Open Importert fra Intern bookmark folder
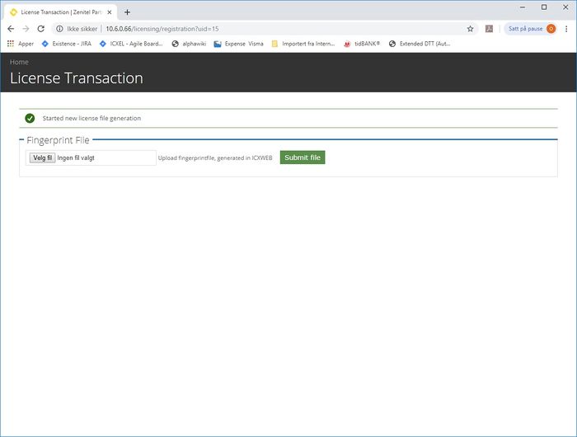 click(303, 44)
